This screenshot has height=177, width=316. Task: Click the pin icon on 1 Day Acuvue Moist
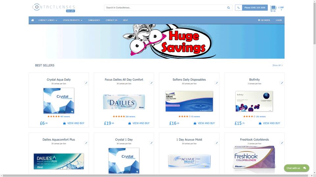pos(217,143)
